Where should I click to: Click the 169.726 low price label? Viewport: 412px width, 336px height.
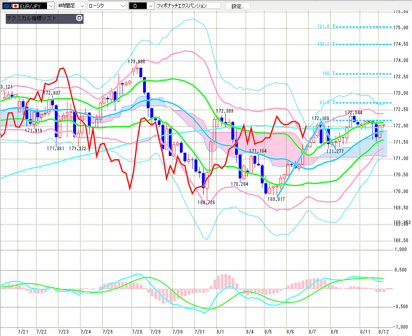[x=206, y=202]
